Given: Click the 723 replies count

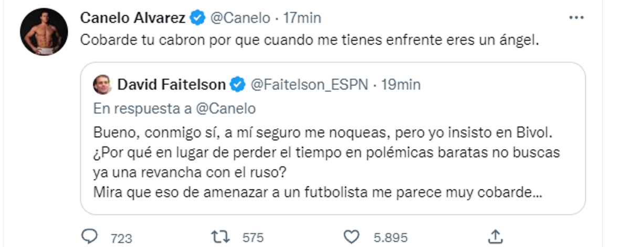Looking at the screenshot, I should (121, 238).
